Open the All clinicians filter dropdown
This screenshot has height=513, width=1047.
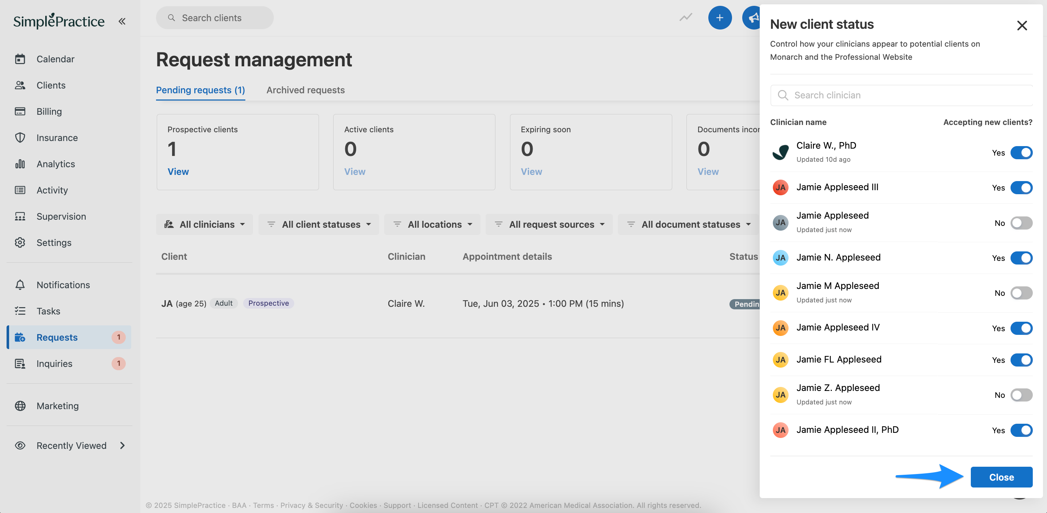click(205, 224)
